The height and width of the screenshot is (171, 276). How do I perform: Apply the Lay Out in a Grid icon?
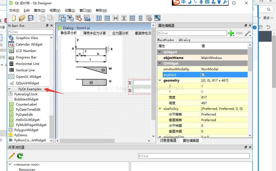click(132, 18)
